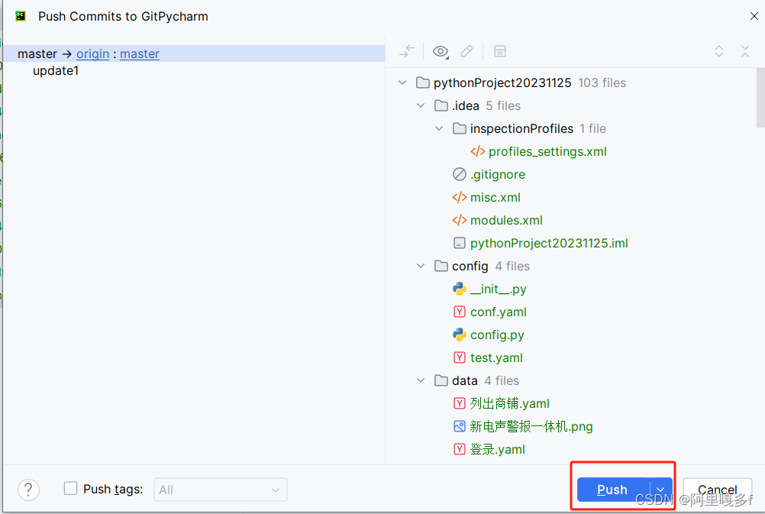Viewport: 765px width, 514px height.
Task: Click the __init__.py Python icon
Action: [459, 289]
